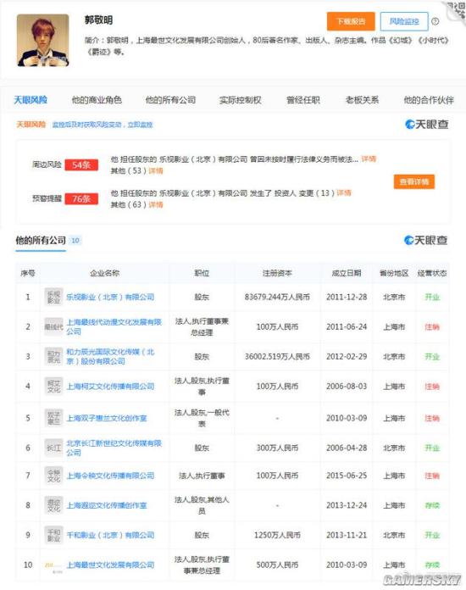Click the 柯艾文化 logo in row 4
The height and width of the screenshot is (590, 466).
point(53,386)
